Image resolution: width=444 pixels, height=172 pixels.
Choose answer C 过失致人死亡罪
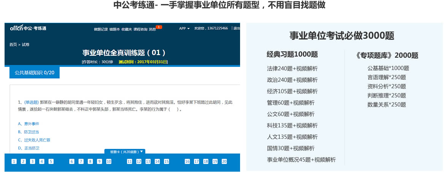(34, 140)
